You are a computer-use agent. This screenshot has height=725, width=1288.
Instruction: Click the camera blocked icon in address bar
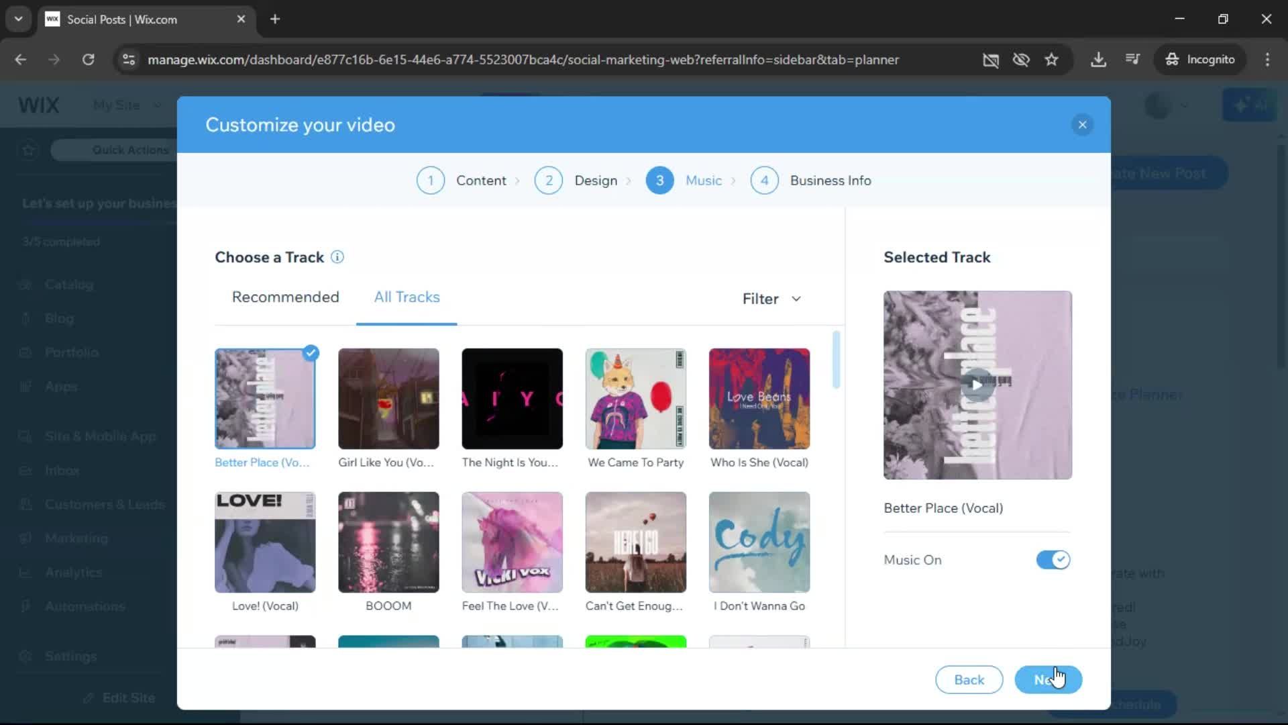click(991, 60)
